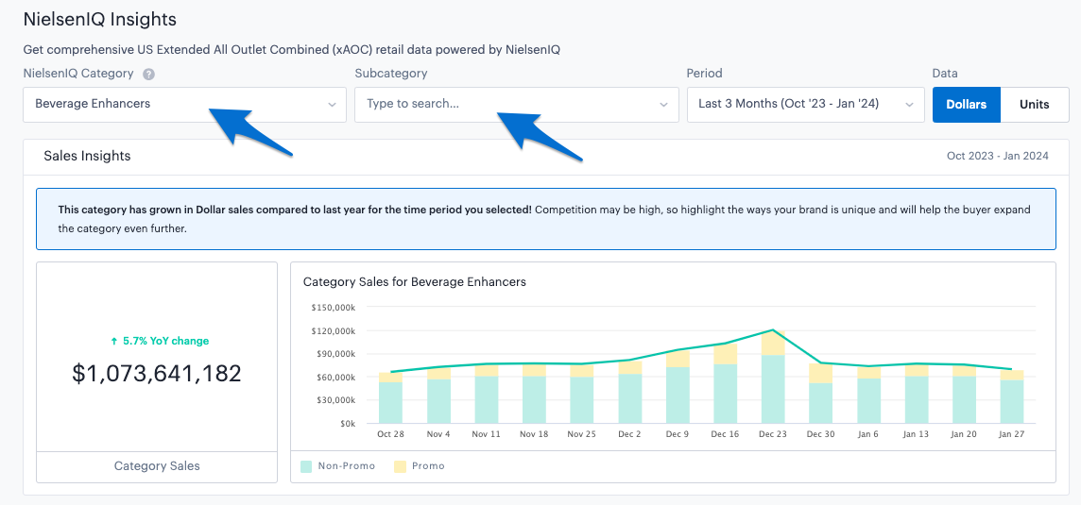Screen dimensions: 1081x505
Task: Click the NielsenIQ Insights heading
Action: pyautogui.click(x=100, y=19)
